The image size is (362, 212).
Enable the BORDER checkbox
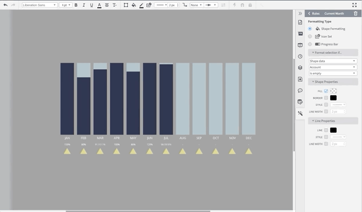click(326, 98)
